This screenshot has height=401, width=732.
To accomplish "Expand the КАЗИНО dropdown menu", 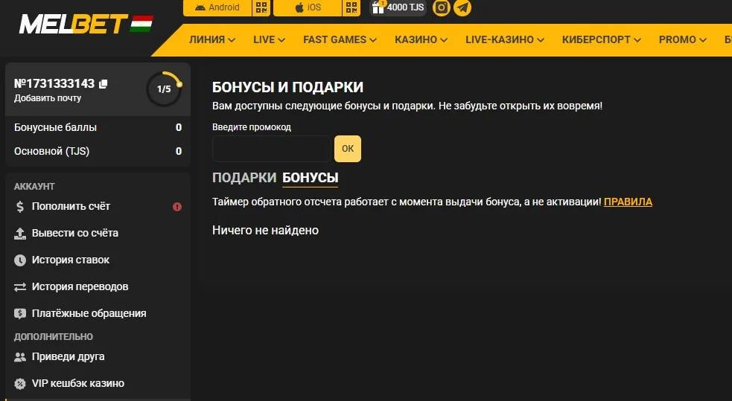I will click(421, 39).
